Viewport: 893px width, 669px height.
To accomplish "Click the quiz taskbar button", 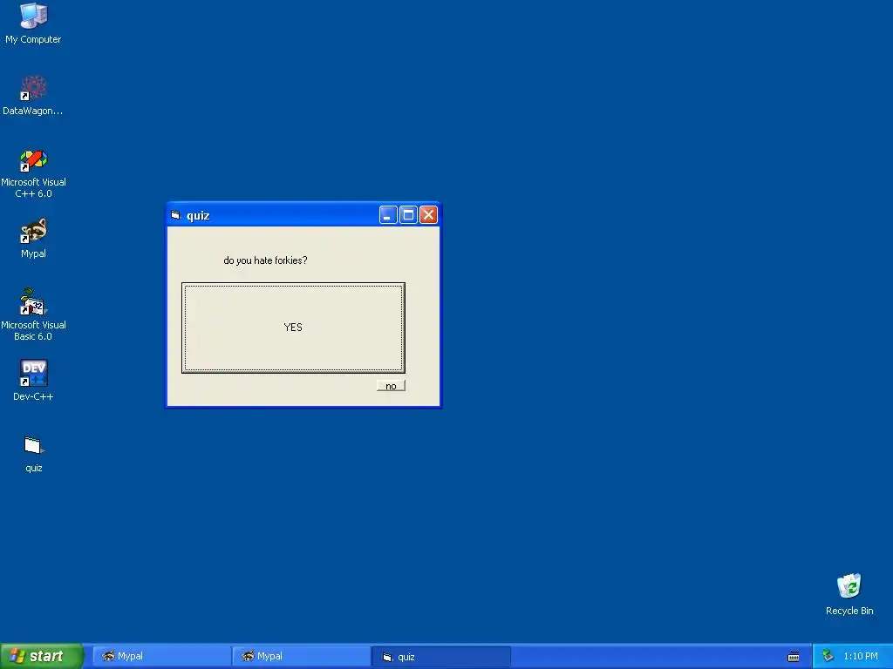I will [441, 657].
